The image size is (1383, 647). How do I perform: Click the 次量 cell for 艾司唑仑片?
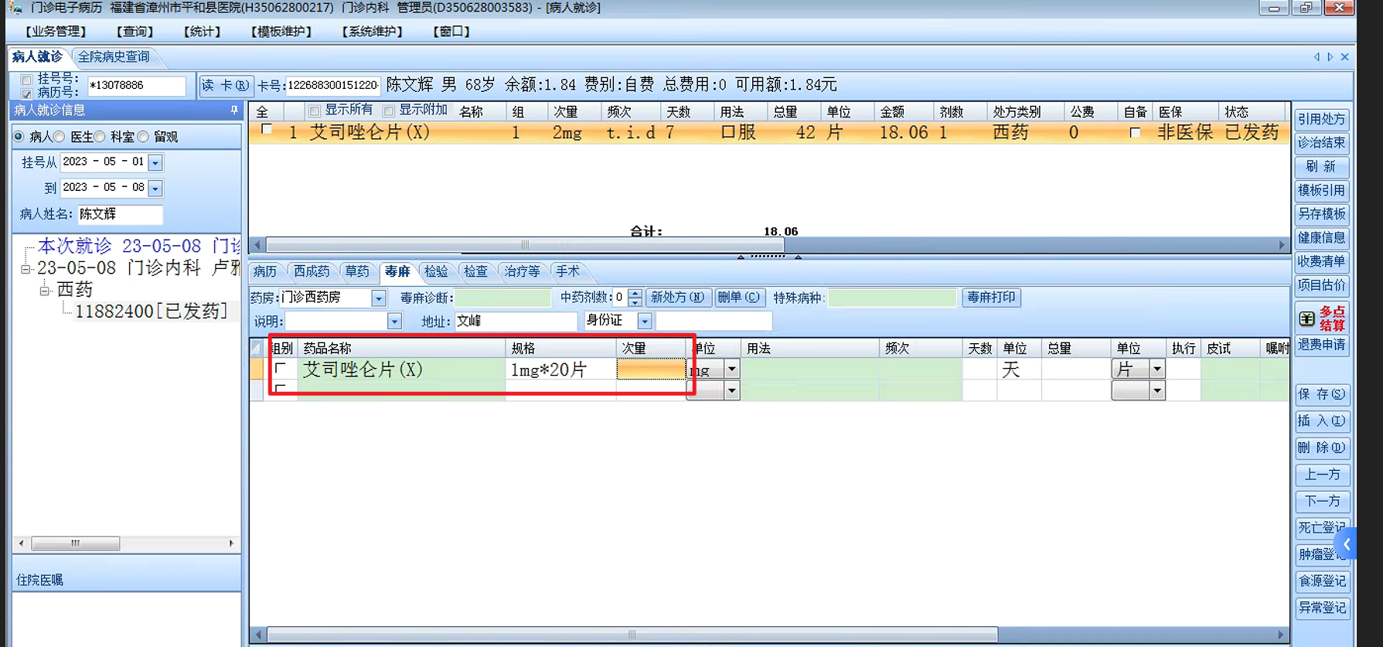tap(651, 369)
